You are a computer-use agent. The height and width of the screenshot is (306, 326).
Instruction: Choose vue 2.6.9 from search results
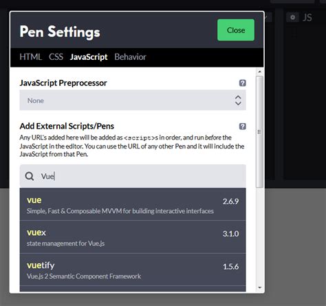click(x=133, y=204)
